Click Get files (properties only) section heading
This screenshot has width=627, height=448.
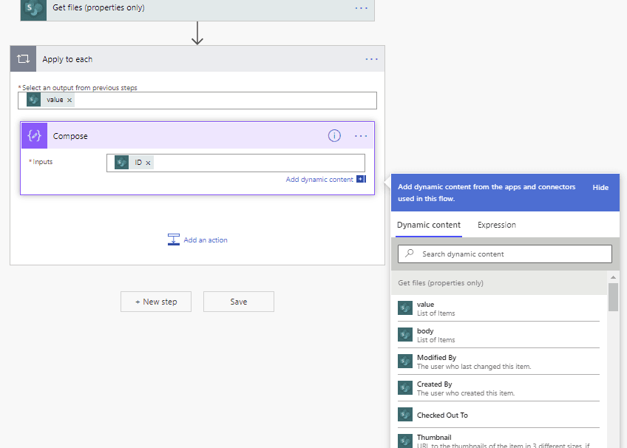point(440,283)
